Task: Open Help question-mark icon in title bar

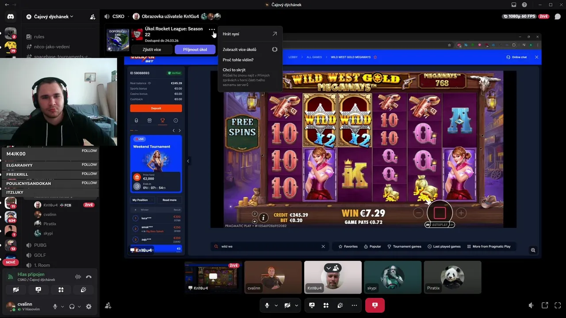Action: pyautogui.click(x=524, y=5)
